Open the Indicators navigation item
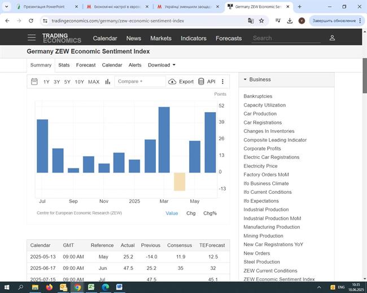 coord(193,38)
